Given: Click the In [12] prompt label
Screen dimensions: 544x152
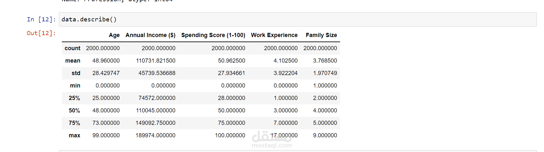Looking at the screenshot, I should 41,19.
